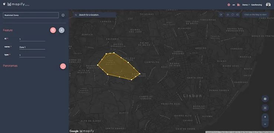Click the 'BENFICA' map label

click(87, 35)
